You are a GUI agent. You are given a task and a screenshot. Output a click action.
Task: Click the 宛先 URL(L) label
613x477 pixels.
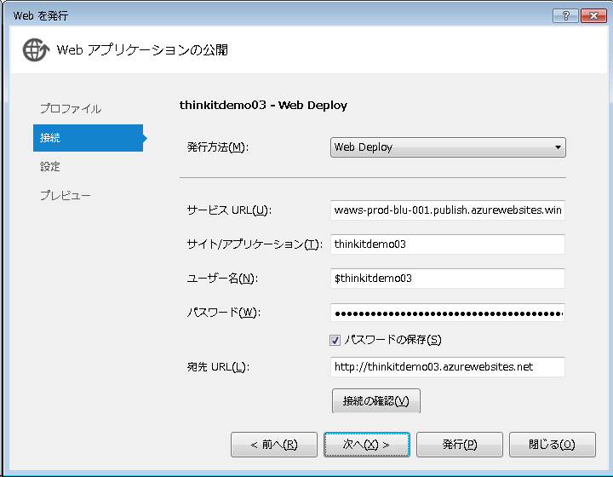(218, 367)
